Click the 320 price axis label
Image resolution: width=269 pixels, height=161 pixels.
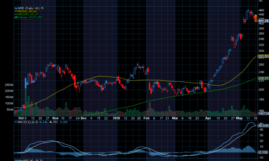point(261,45)
